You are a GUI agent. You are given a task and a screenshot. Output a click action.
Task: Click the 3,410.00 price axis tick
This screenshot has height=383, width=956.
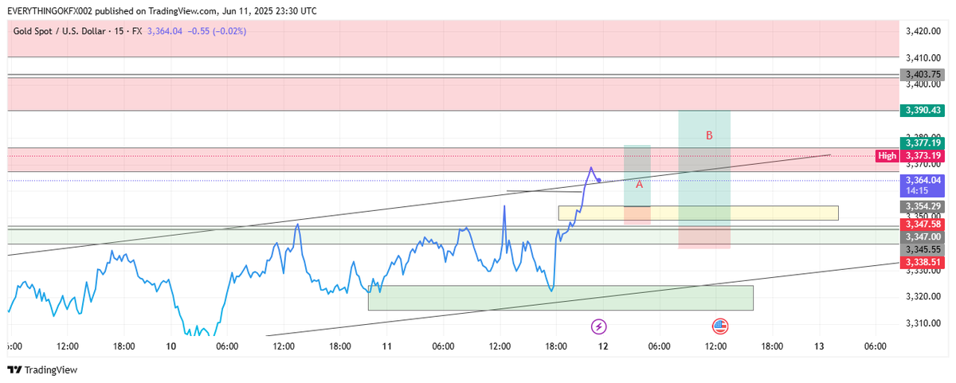(924, 57)
